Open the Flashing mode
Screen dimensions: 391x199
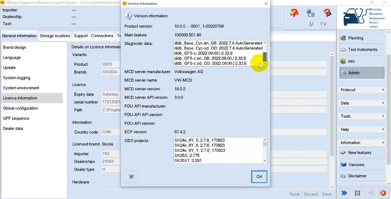coord(362,38)
